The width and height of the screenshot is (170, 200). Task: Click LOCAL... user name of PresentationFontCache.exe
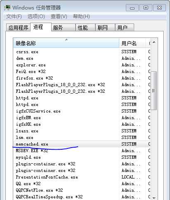click(131, 177)
